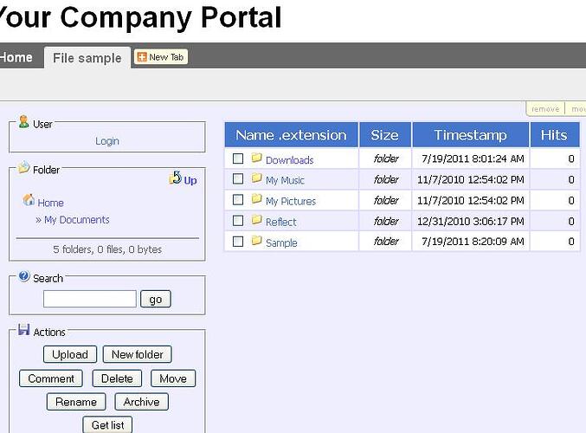This screenshot has height=433, width=586.
Task: Open the Reflect folder link
Action: pyautogui.click(x=280, y=222)
